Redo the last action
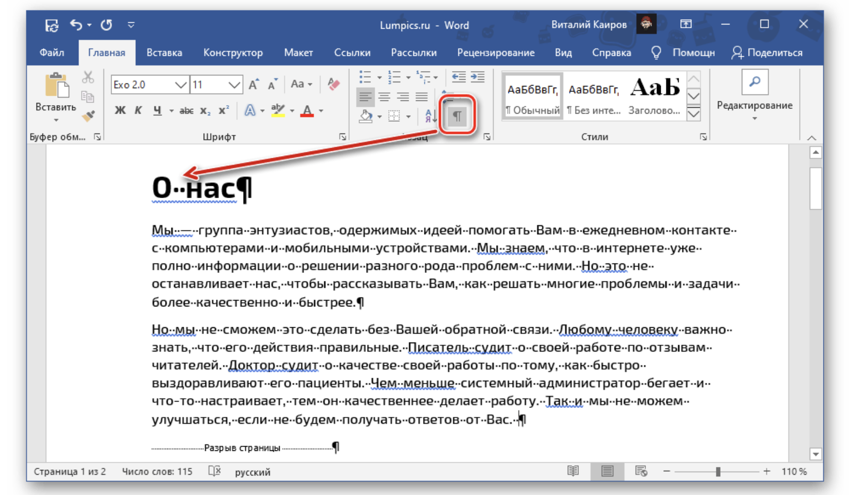 tap(106, 25)
